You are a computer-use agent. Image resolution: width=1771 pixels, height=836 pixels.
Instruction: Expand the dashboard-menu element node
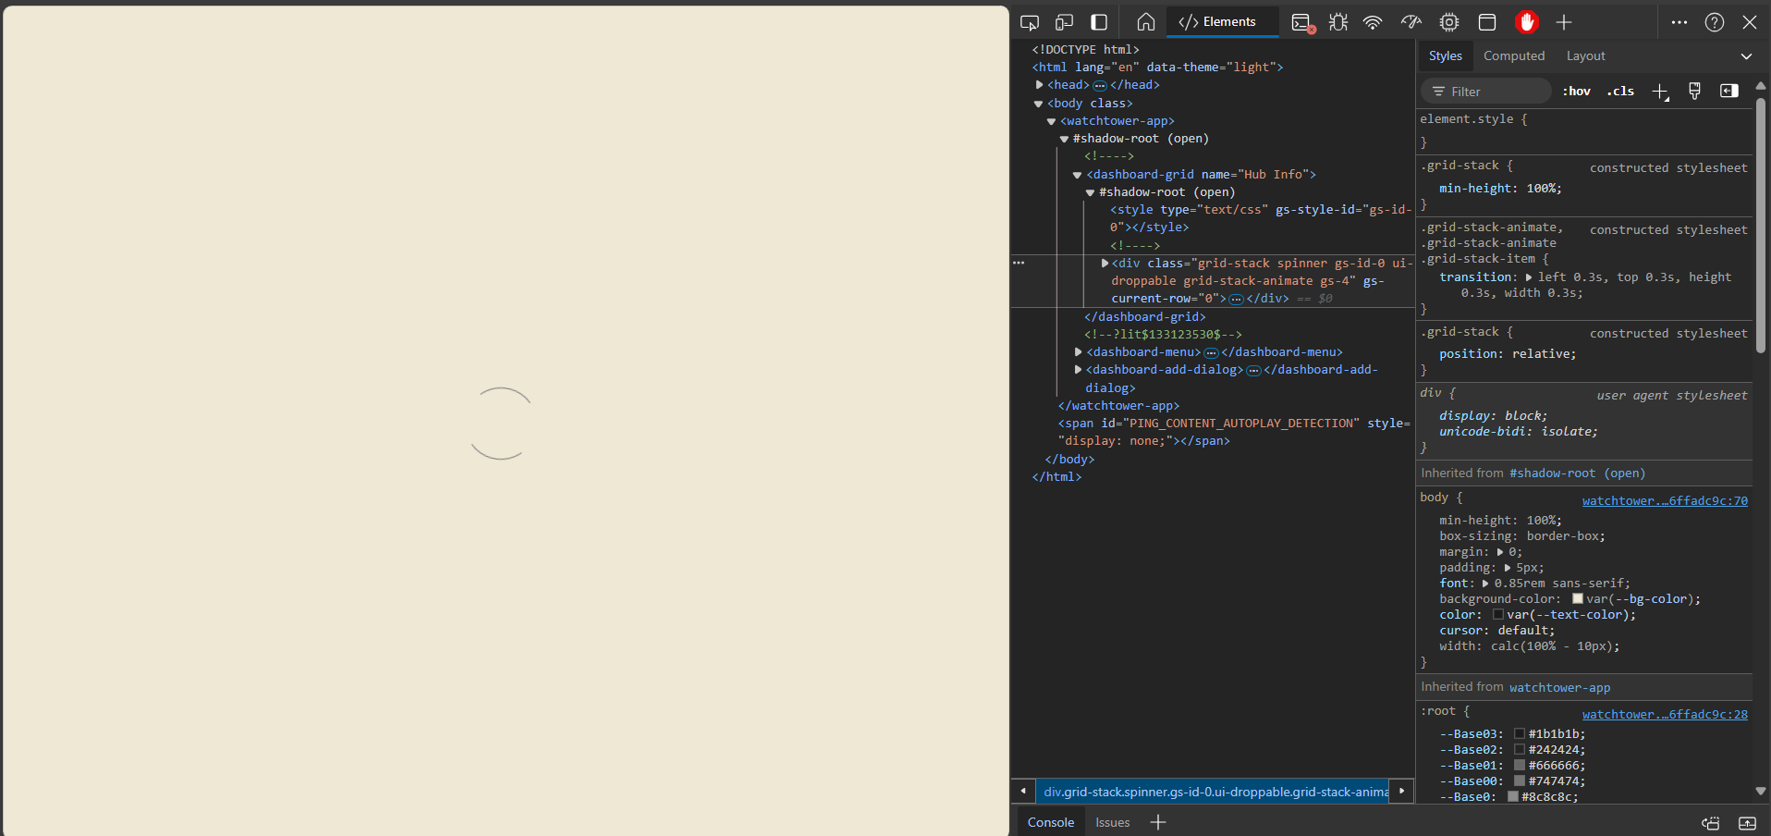(x=1078, y=352)
